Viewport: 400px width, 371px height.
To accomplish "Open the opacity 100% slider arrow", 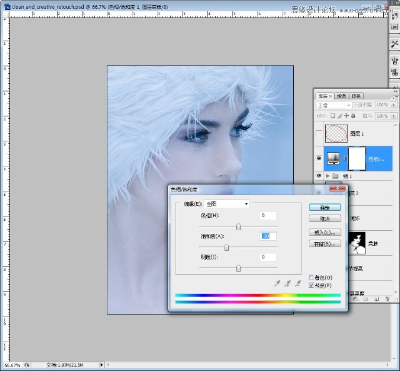I will coord(394,104).
